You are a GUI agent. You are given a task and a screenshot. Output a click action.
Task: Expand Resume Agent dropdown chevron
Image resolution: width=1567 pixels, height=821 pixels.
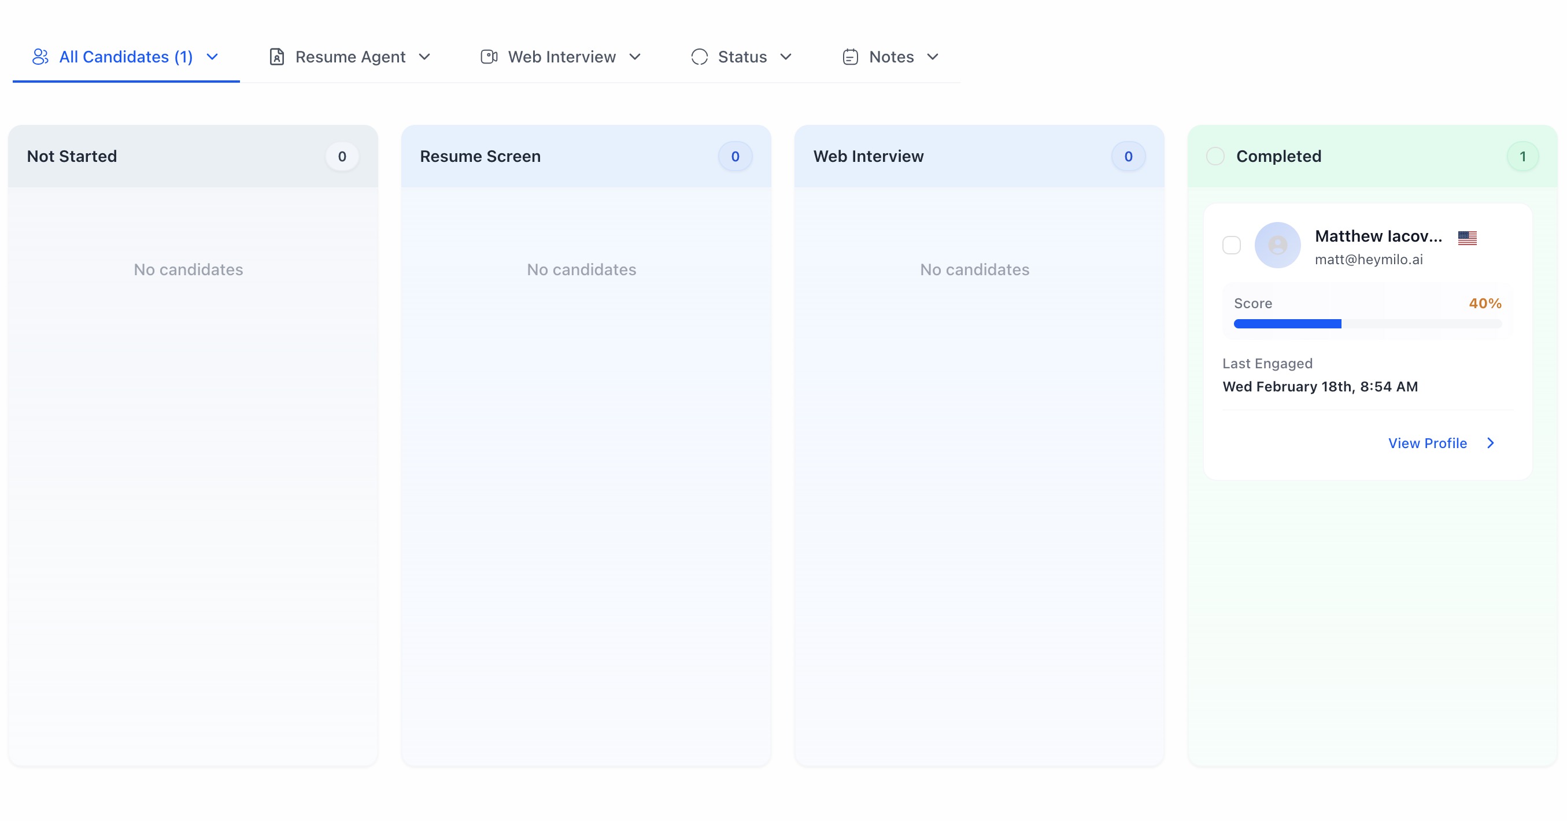(x=424, y=57)
